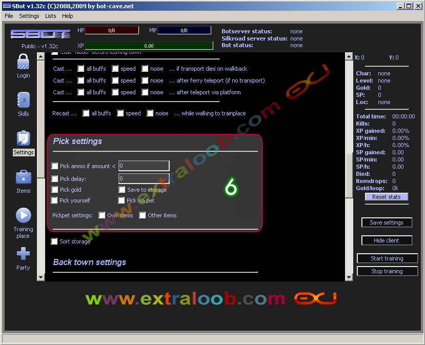Enable the Pick delay checkbox
The image size is (425, 345).
pyautogui.click(x=55, y=178)
